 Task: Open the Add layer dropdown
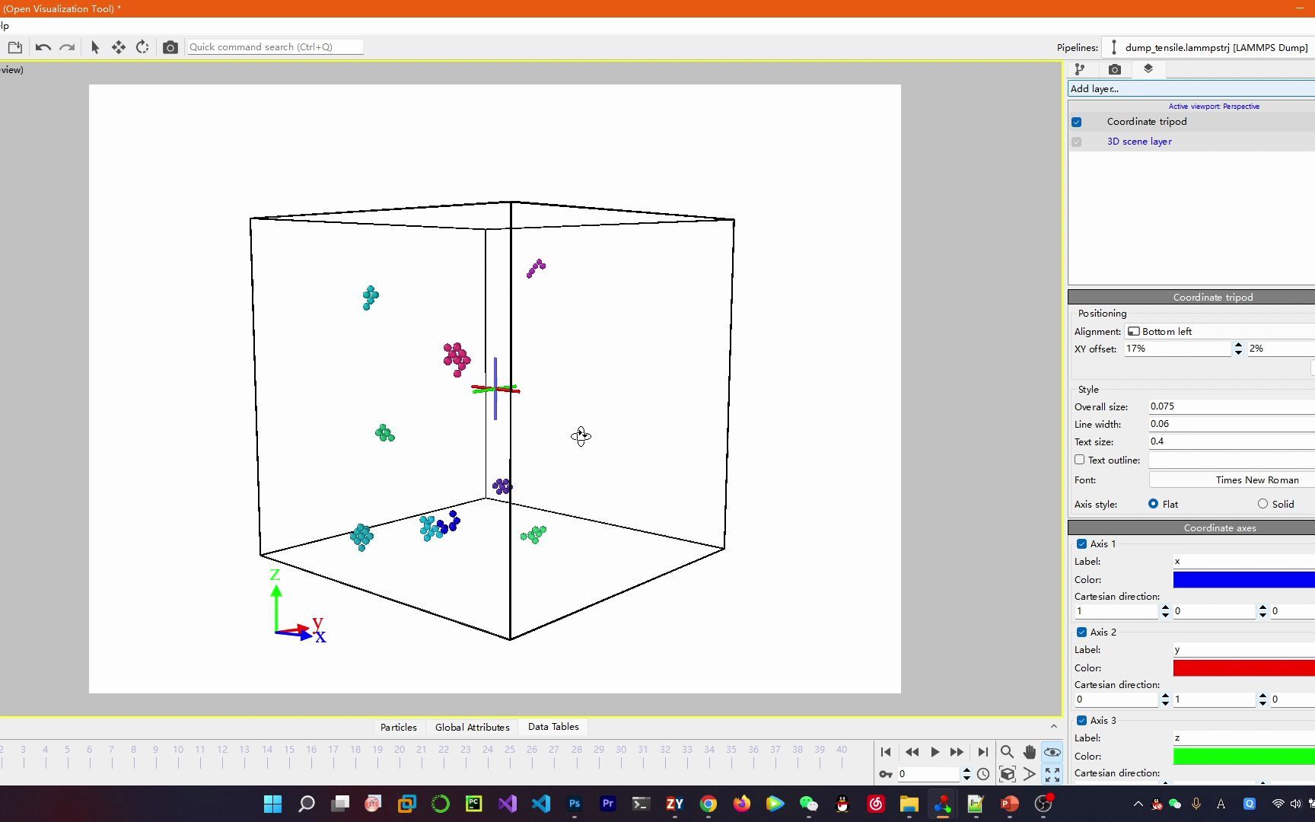point(1191,89)
